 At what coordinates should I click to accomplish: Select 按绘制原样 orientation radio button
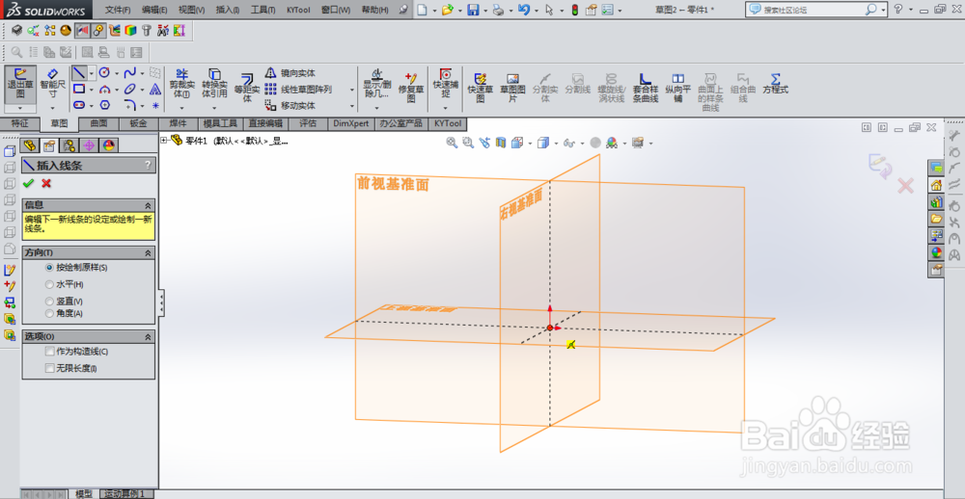tap(50, 268)
